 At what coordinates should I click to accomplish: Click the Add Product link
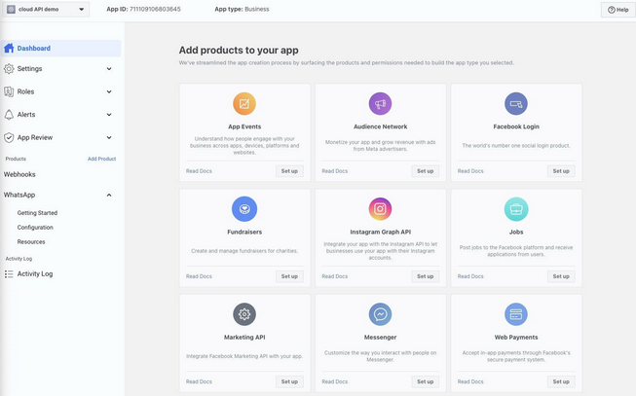(102, 159)
